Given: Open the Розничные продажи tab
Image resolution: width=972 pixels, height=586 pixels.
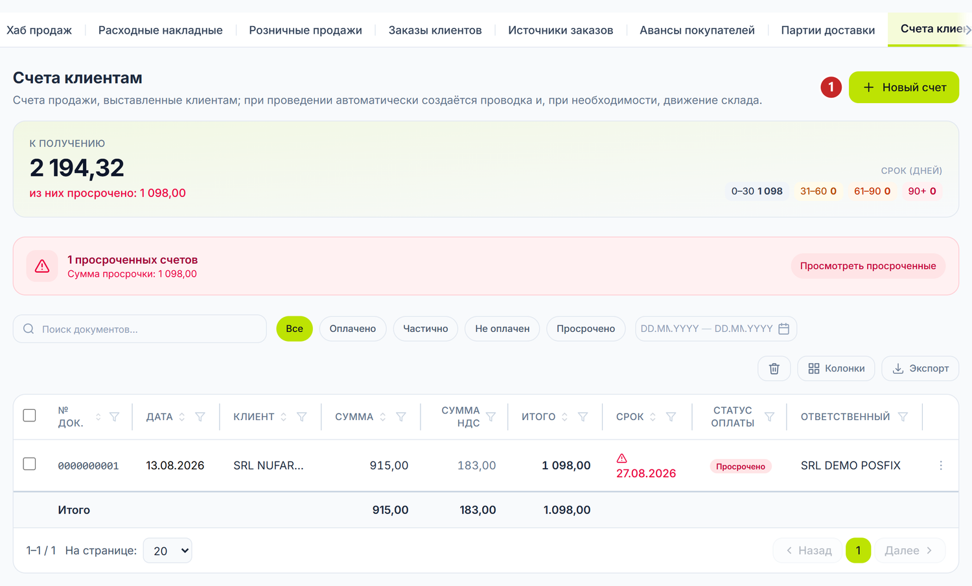Looking at the screenshot, I should pos(305,30).
